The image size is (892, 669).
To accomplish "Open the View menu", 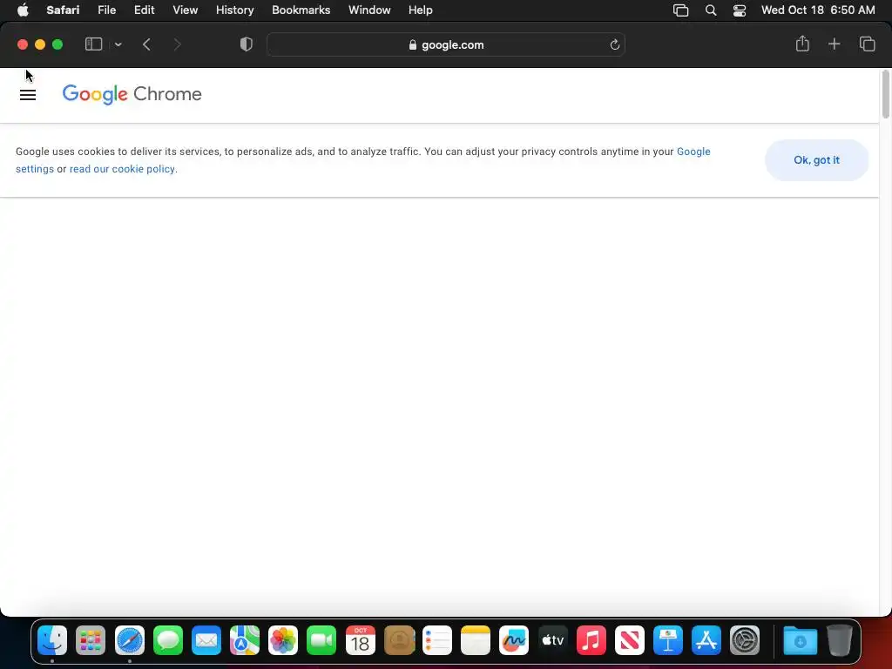I will click(x=185, y=10).
